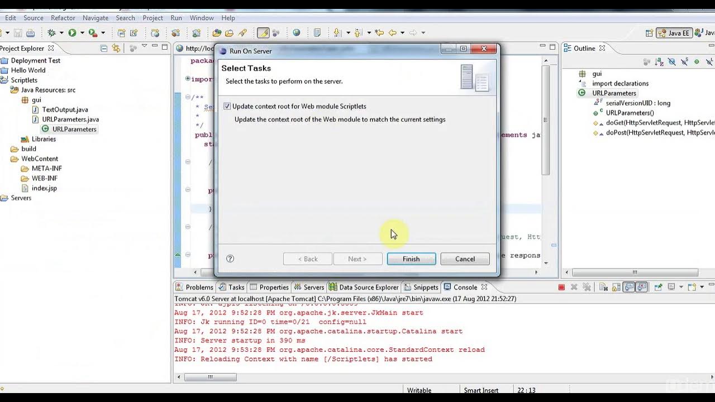Open the Project menu

(x=152, y=18)
